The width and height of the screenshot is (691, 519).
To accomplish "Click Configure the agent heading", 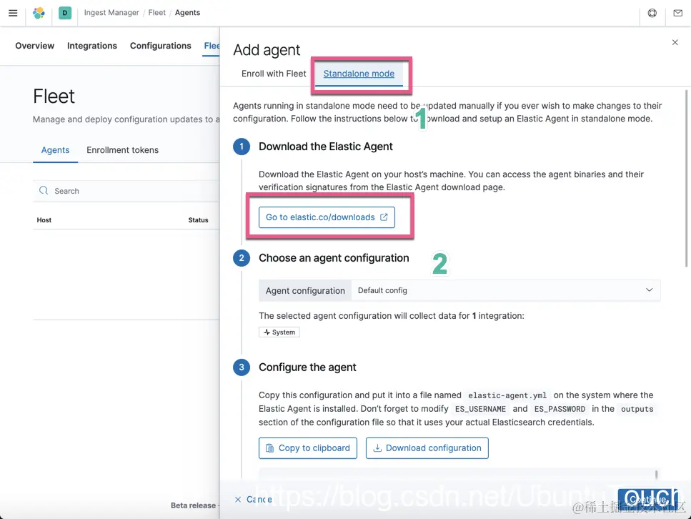I will [307, 367].
